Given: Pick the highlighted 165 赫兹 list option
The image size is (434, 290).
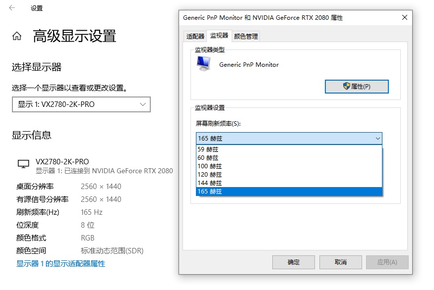Looking at the screenshot, I should (x=289, y=192).
